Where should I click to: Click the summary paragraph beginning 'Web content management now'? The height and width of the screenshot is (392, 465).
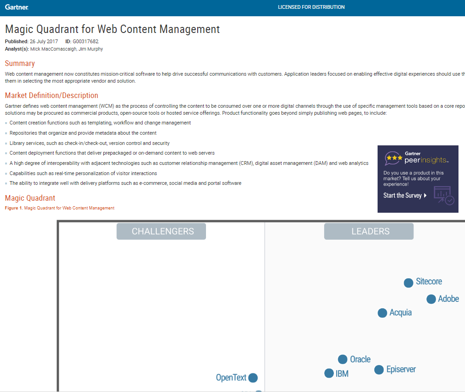(235, 78)
